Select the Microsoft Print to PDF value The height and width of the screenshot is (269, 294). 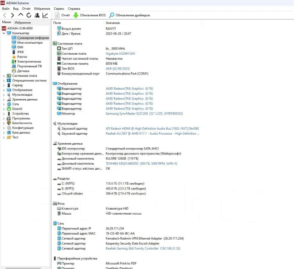(x=121, y=263)
